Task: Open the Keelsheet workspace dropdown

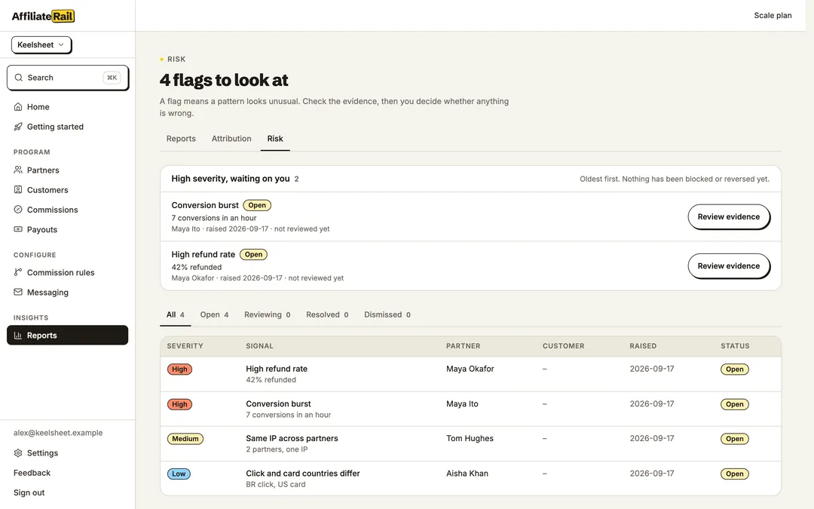Action: (41, 44)
